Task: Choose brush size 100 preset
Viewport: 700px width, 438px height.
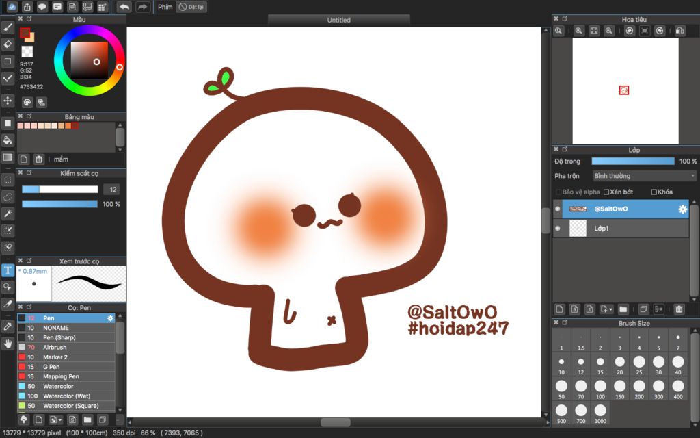Action: 600,389
